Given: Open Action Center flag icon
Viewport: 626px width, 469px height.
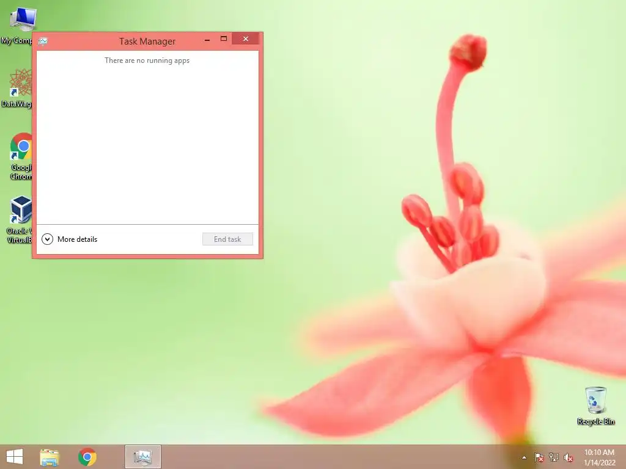Looking at the screenshot, I should [x=539, y=457].
